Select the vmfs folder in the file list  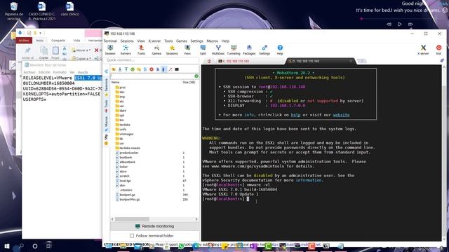[121, 129]
